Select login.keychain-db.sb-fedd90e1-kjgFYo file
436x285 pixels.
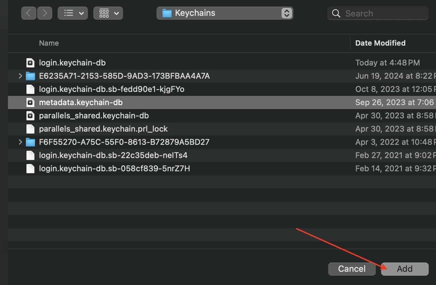tap(111, 89)
